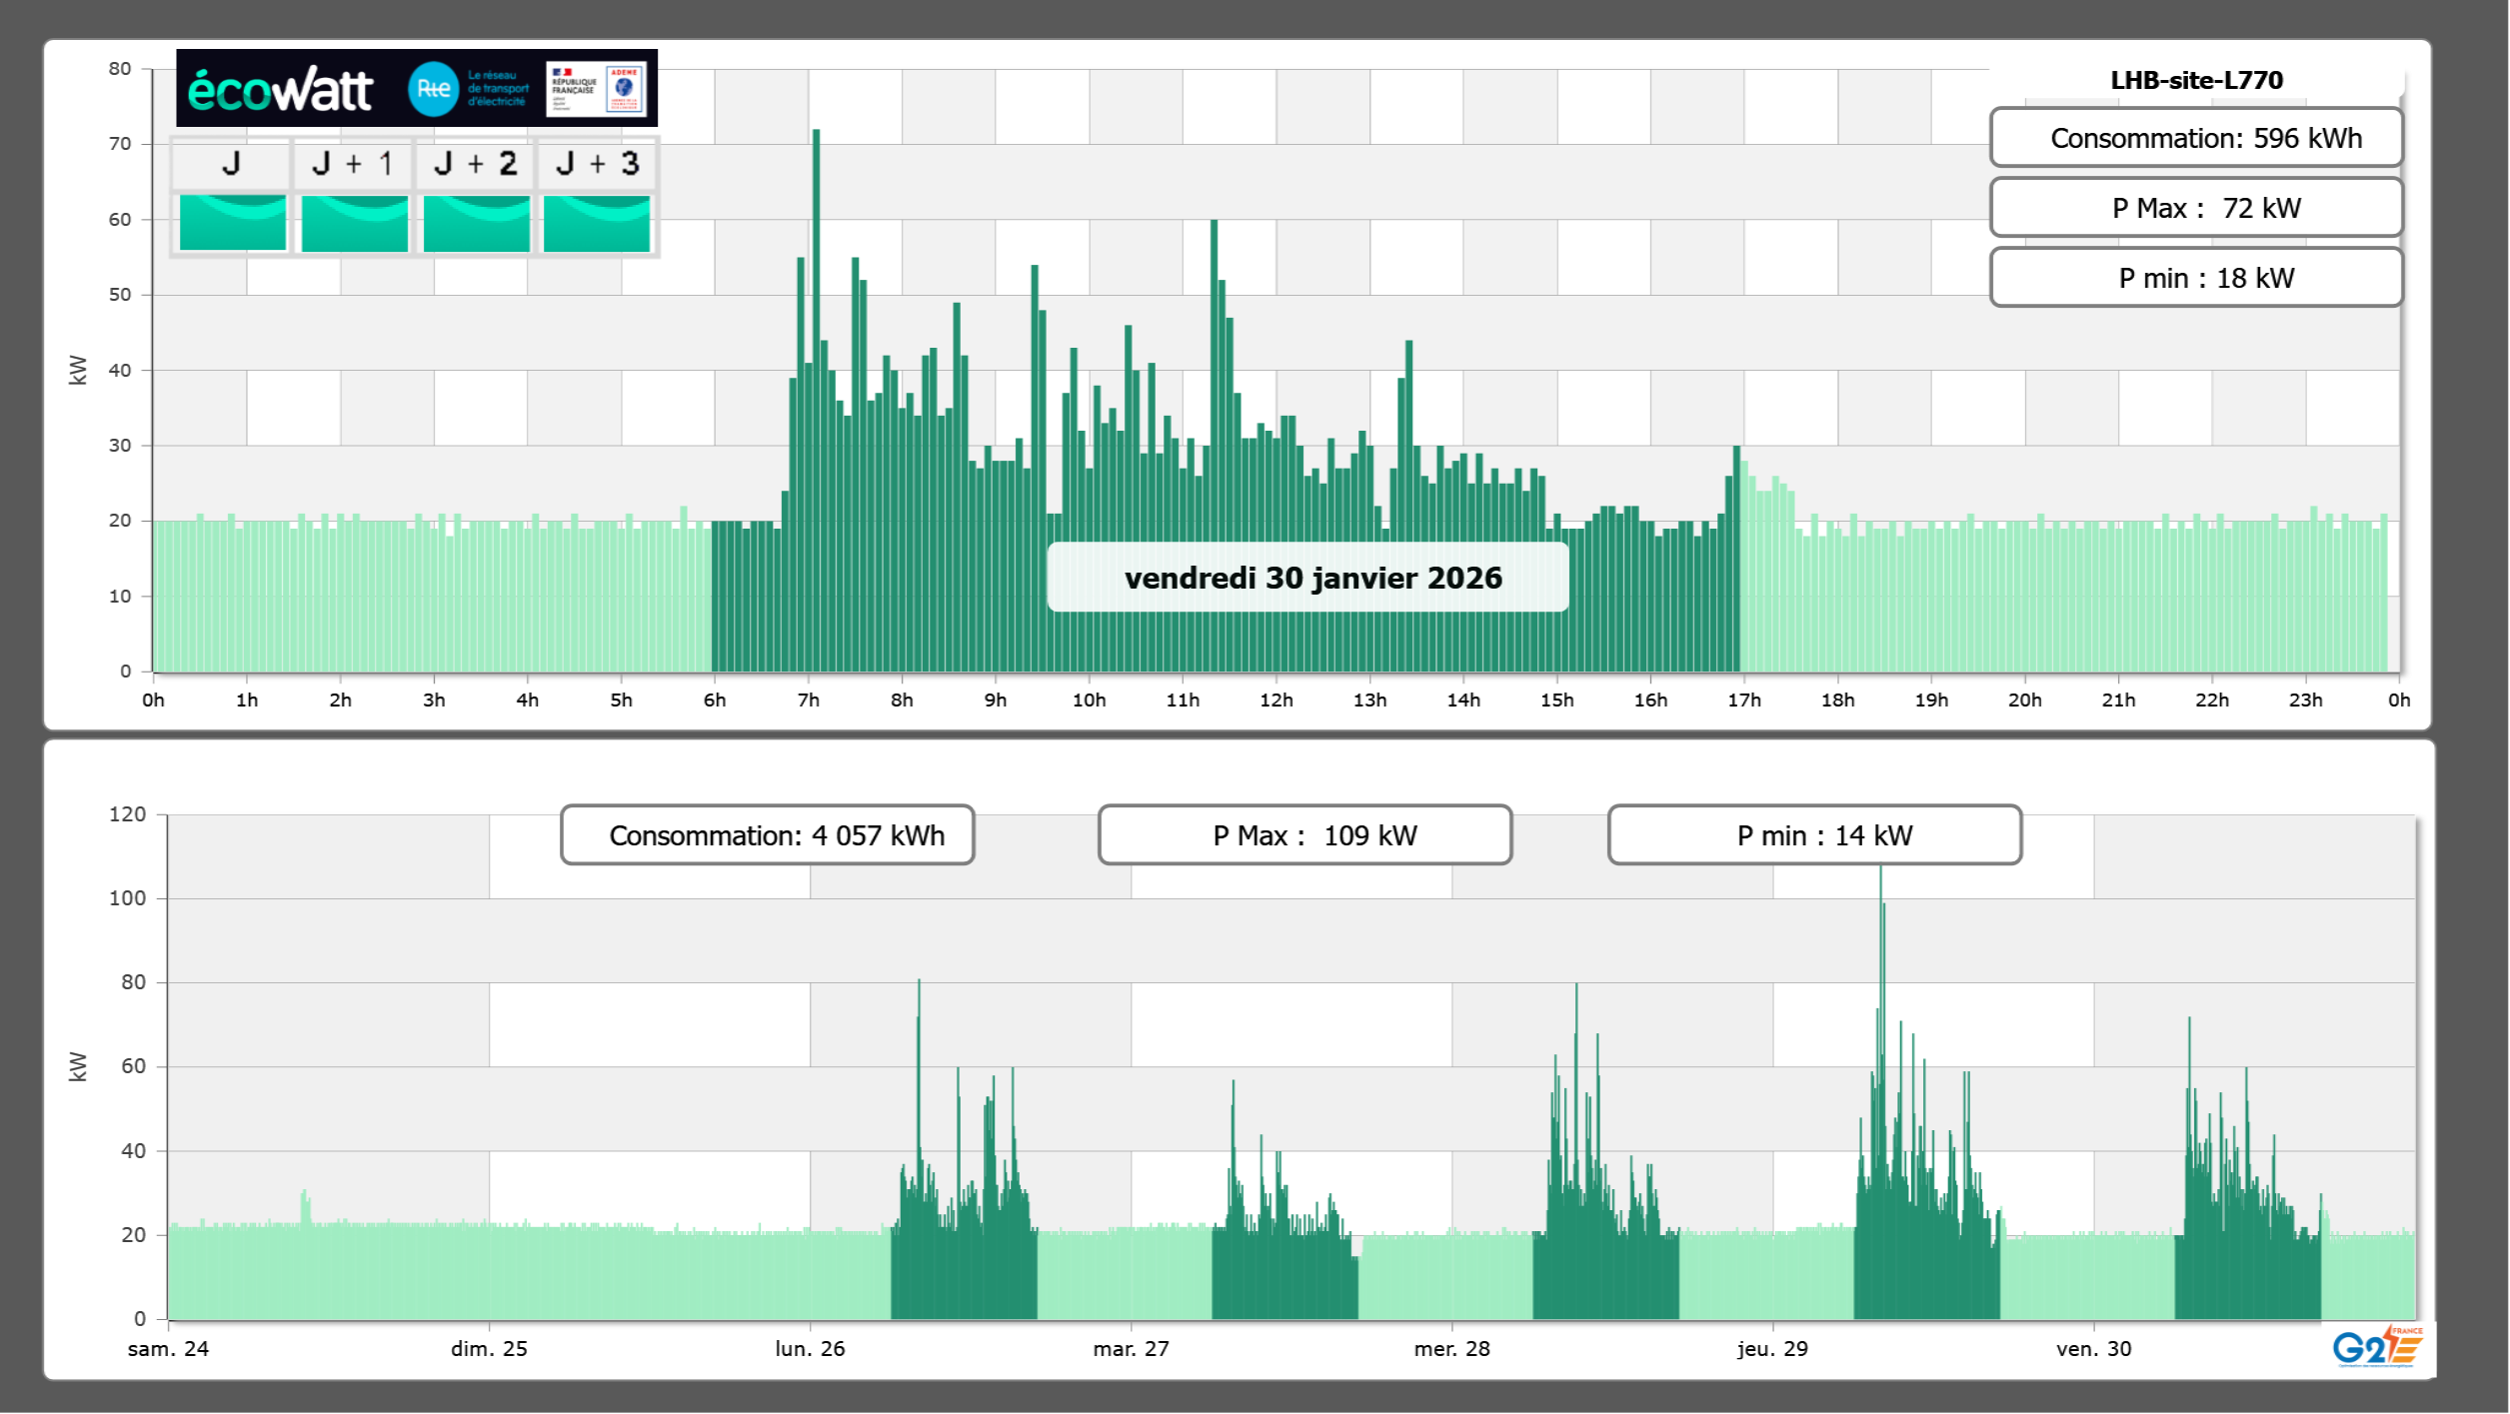Image resolution: width=2510 pixels, height=1414 pixels.
Task: Click the RTE round logo
Action: tap(433, 89)
